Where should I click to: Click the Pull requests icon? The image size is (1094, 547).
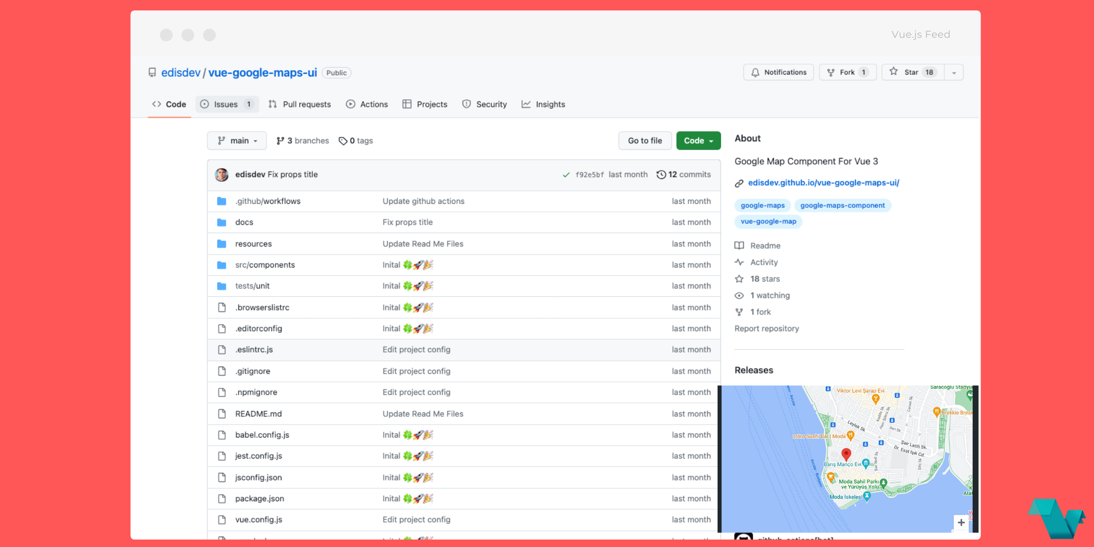pyautogui.click(x=273, y=104)
